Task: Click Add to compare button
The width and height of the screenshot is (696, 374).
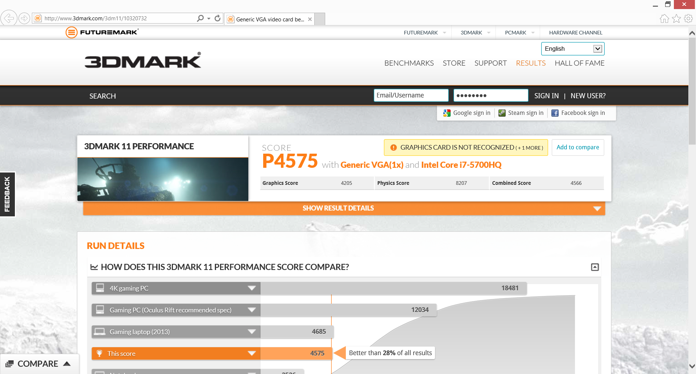Action: [578, 147]
